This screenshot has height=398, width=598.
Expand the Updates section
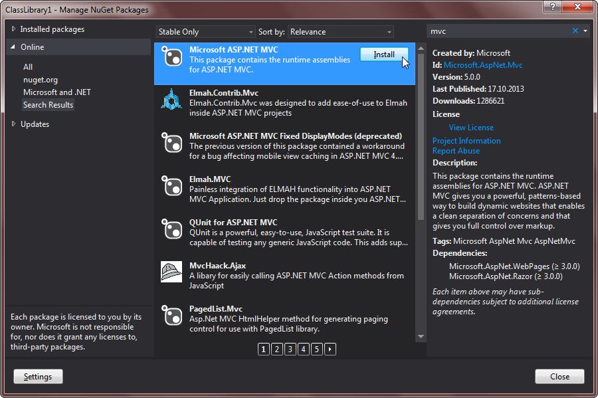point(13,124)
